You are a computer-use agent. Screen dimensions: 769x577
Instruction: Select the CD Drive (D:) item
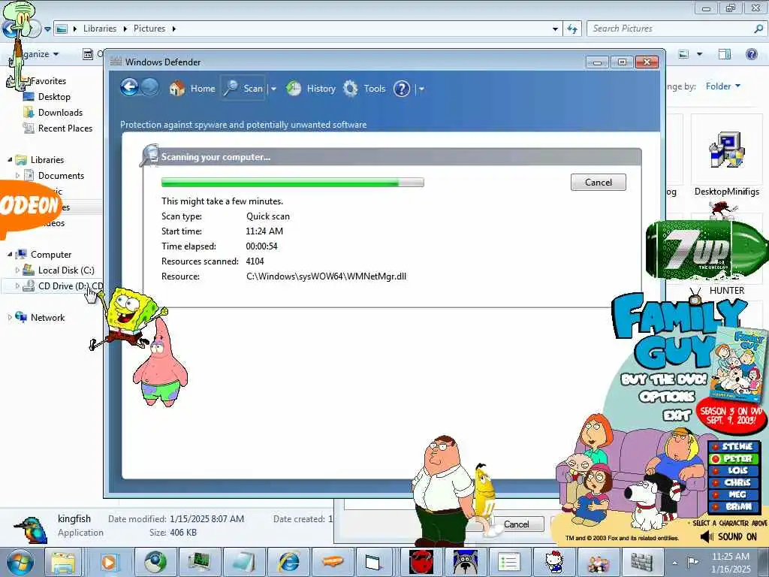click(x=63, y=285)
